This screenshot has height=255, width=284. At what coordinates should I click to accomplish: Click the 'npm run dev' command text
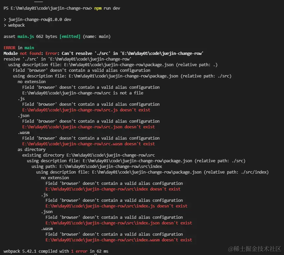tap(107, 8)
